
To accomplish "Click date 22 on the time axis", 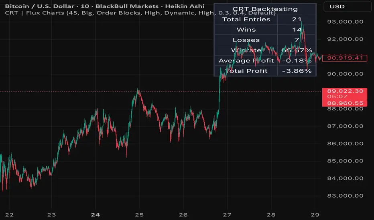I will (x=9, y=215).
